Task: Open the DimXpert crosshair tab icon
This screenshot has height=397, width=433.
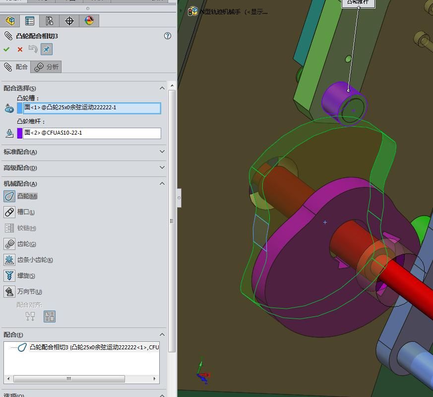Action: [69, 21]
